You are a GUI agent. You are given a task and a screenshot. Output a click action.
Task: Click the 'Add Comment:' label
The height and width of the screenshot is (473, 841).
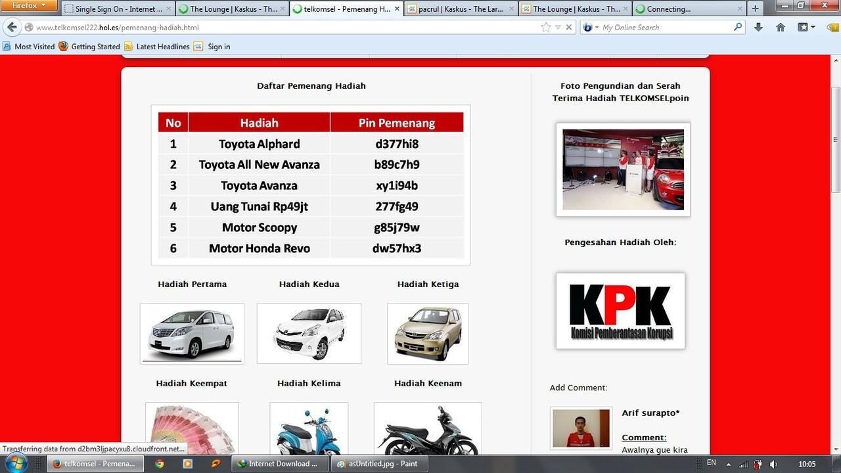579,388
